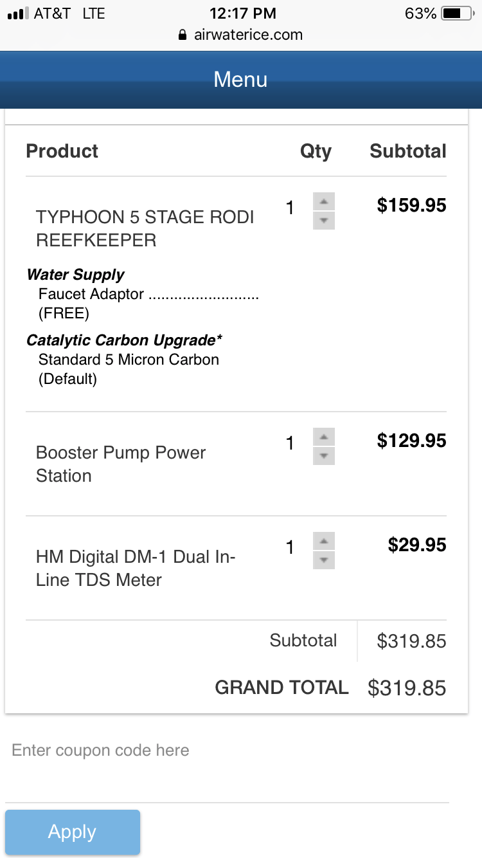The image size is (482, 858).
Task: Tap the lock icon beside the URL
Action: [x=183, y=35]
